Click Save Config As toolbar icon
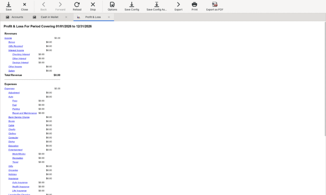The image size is (326, 195). 157,5
